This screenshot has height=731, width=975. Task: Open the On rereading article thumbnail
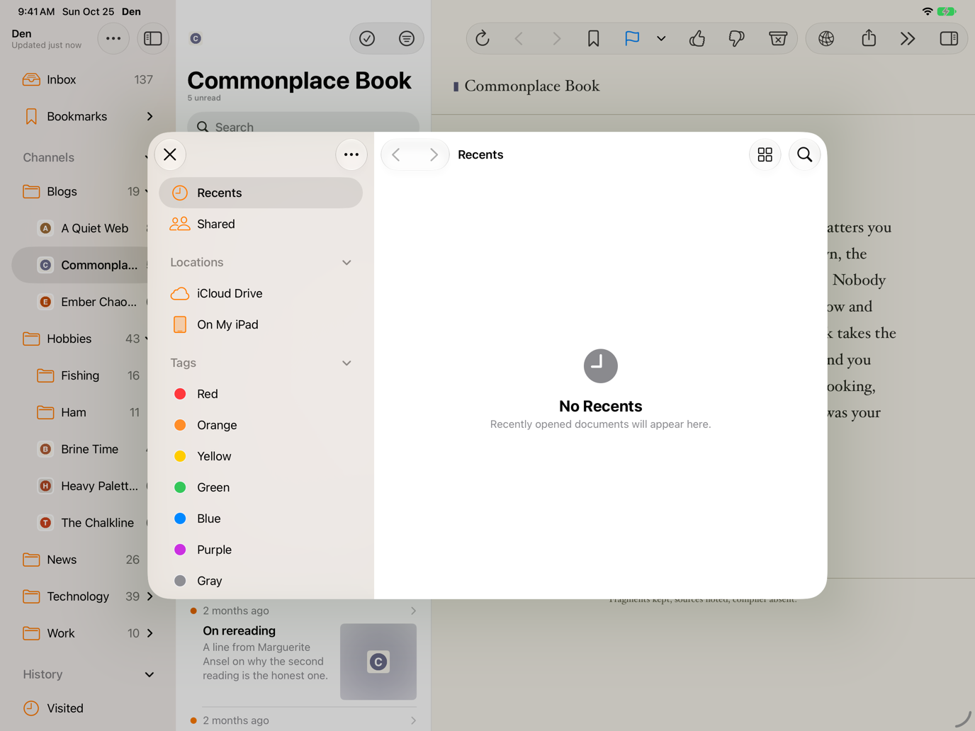point(378,662)
